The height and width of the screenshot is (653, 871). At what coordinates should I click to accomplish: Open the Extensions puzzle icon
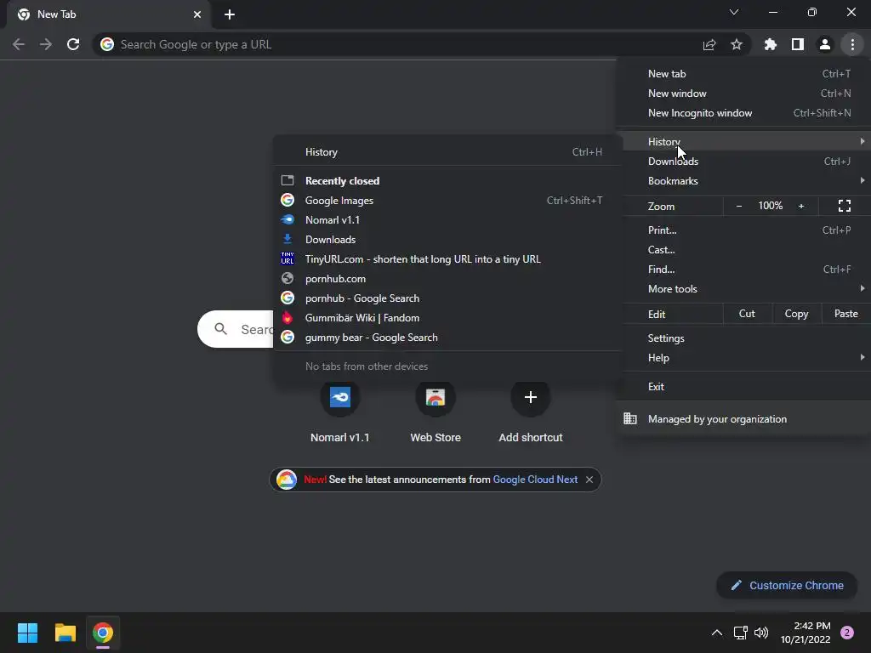[x=771, y=44]
